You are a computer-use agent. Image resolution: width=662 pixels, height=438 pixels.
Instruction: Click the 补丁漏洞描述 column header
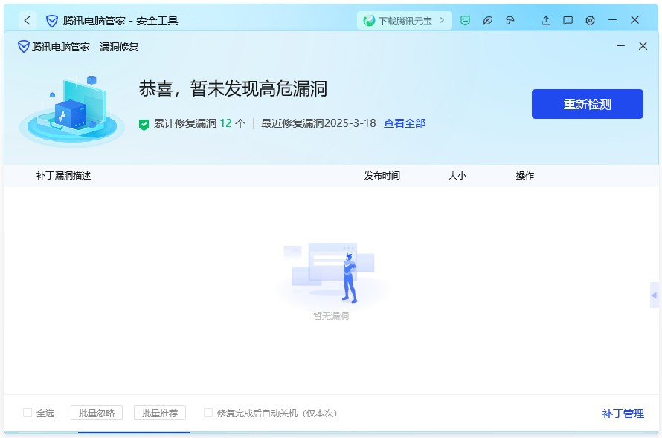pos(63,176)
